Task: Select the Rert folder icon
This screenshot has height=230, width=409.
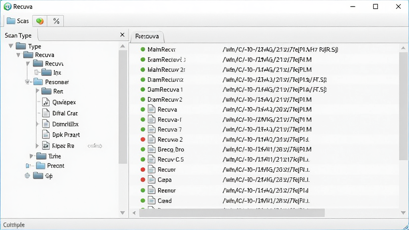Action: point(46,91)
